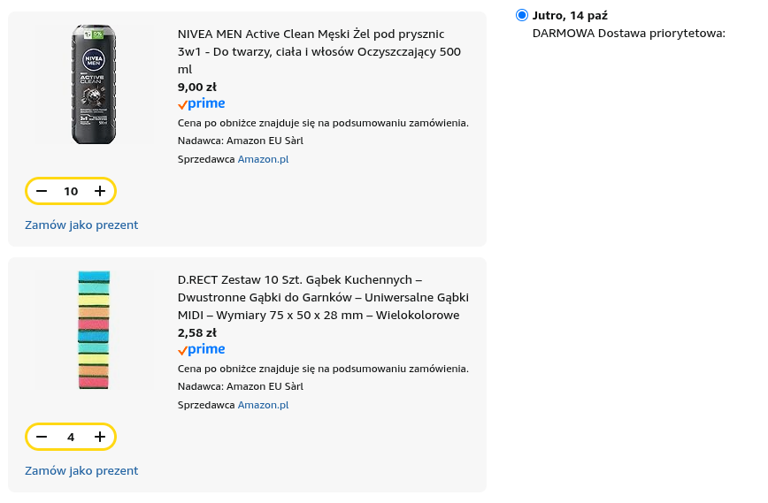Click the 9,00 zł price
Viewport: 768px width, 503px height.
(197, 87)
